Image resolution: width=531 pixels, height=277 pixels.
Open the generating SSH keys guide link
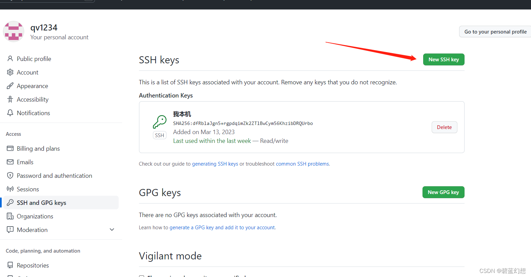pos(215,164)
